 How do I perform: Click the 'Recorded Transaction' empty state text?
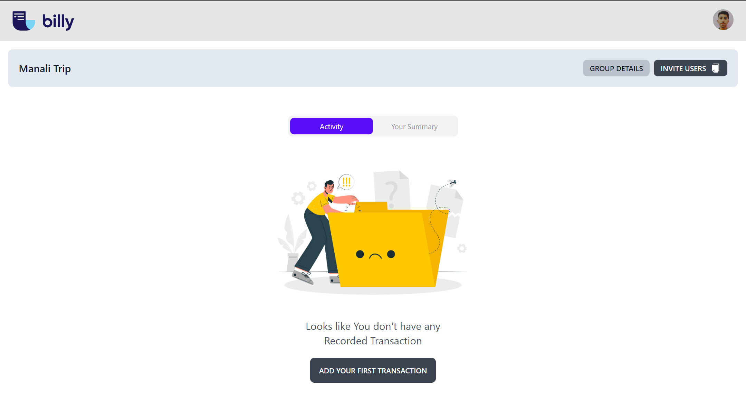373,341
